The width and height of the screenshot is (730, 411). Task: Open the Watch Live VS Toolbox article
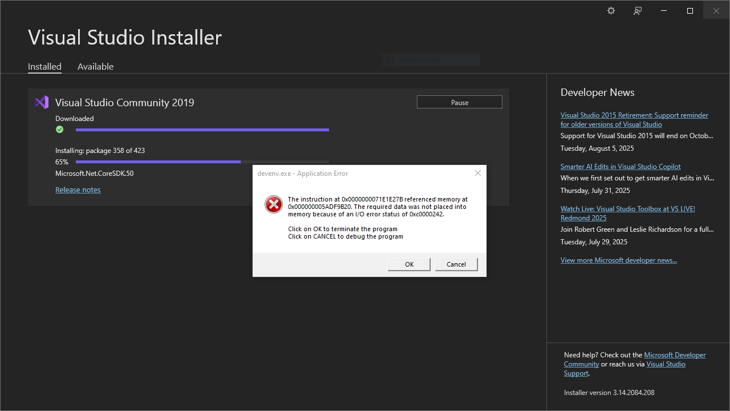[628, 213]
